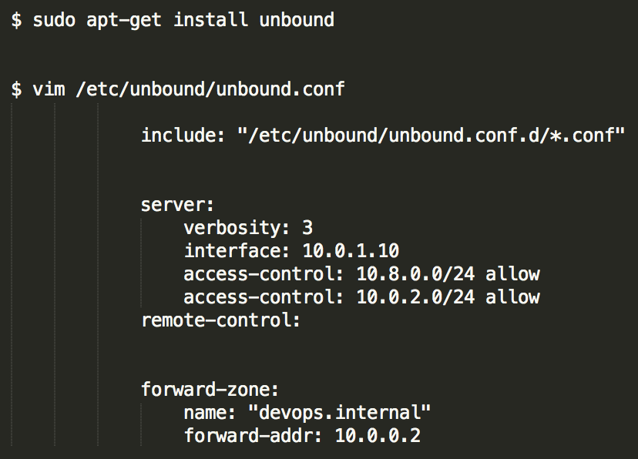Image resolution: width=638 pixels, height=459 pixels.
Task: Select the 'server:' section header
Action: pos(177,205)
